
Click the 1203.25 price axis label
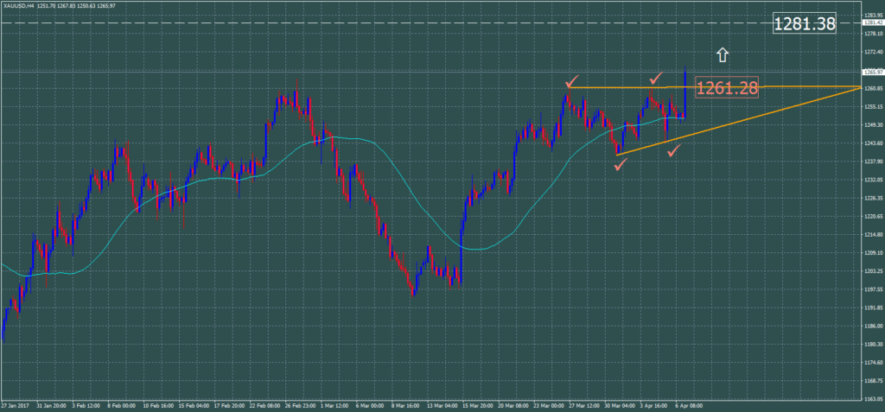[872, 270]
